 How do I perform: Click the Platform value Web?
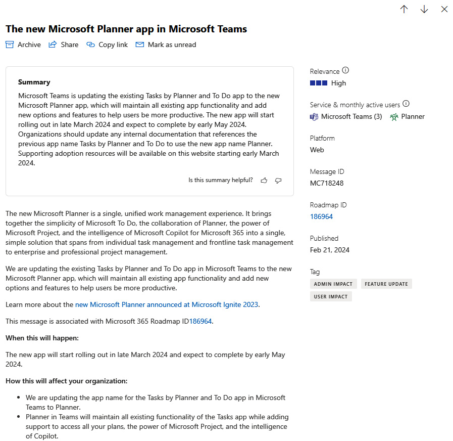click(x=317, y=150)
